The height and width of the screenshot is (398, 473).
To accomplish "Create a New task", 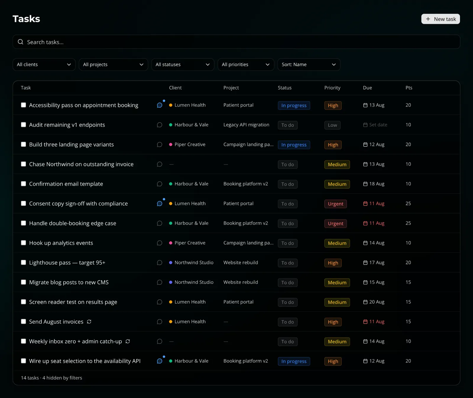I will [x=440, y=19].
